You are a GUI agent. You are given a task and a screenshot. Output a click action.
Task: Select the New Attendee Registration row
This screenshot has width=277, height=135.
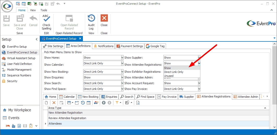pyautogui.click(x=158, y=113)
